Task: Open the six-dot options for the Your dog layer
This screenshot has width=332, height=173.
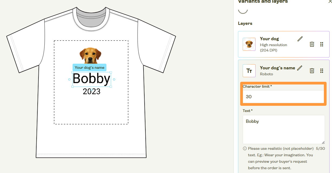Action: coord(322,44)
